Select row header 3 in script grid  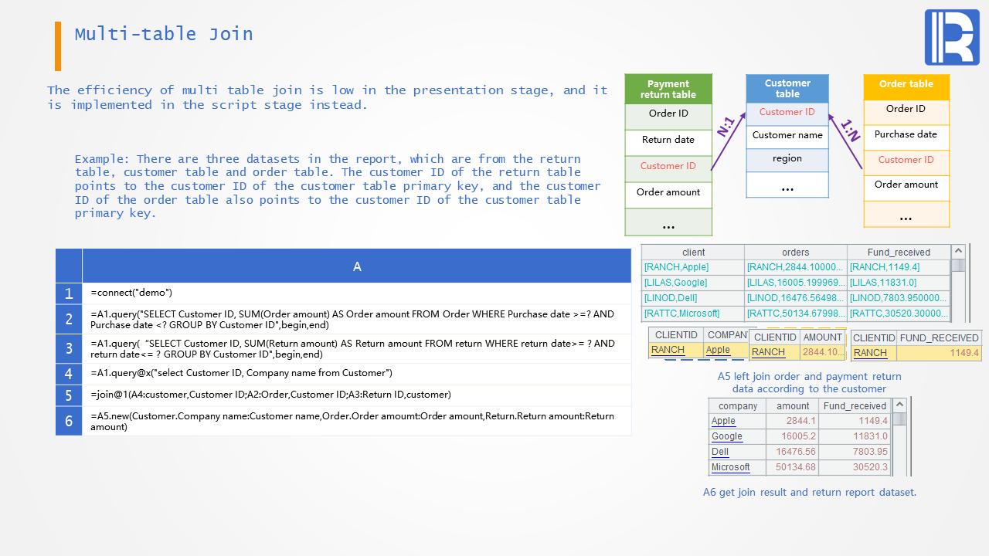point(69,348)
